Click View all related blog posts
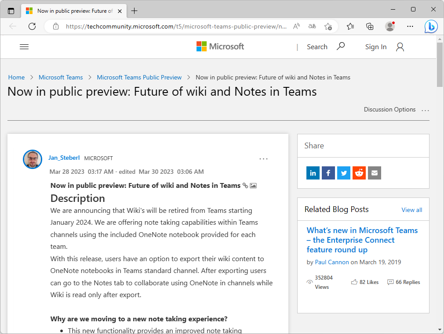This screenshot has width=444, height=334. tap(411, 210)
